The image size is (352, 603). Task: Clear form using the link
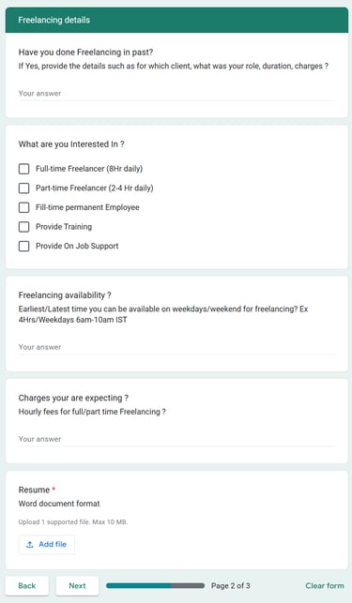(325, 586)
